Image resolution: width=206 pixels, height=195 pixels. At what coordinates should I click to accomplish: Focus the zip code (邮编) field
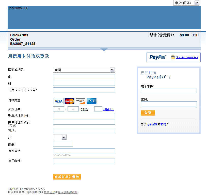pos(63,144)
